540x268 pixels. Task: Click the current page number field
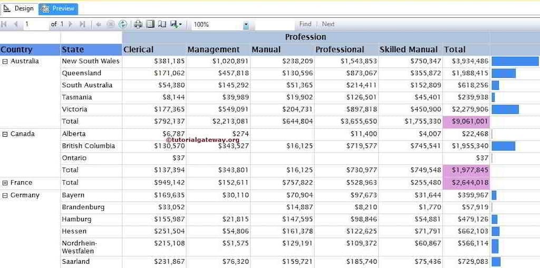pyautogui.click(x=36, y=25)
